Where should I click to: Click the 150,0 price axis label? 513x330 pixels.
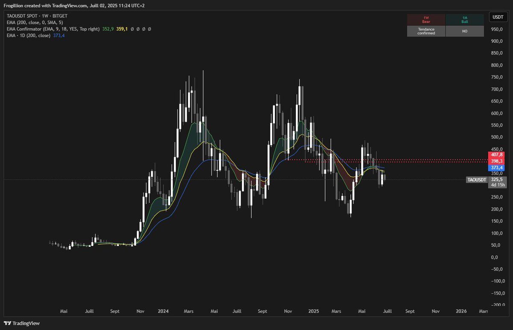496,221
